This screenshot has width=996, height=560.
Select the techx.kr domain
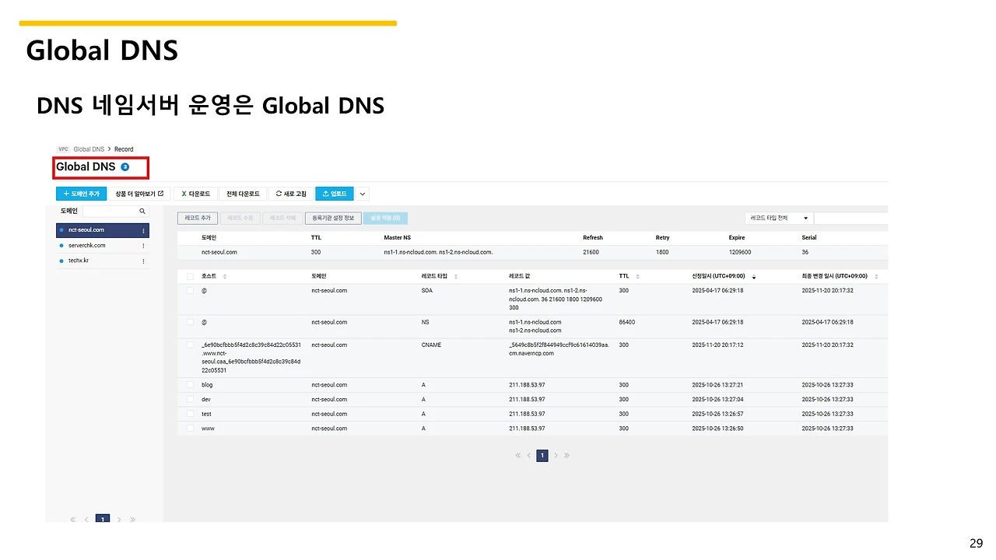coord(103,261)
